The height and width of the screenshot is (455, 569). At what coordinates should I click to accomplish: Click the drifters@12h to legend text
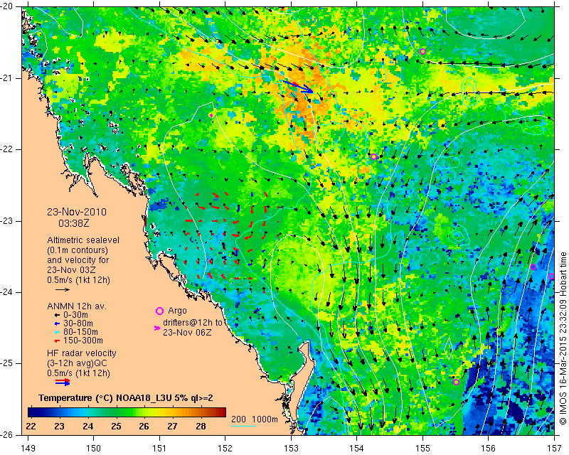[193, 323]
